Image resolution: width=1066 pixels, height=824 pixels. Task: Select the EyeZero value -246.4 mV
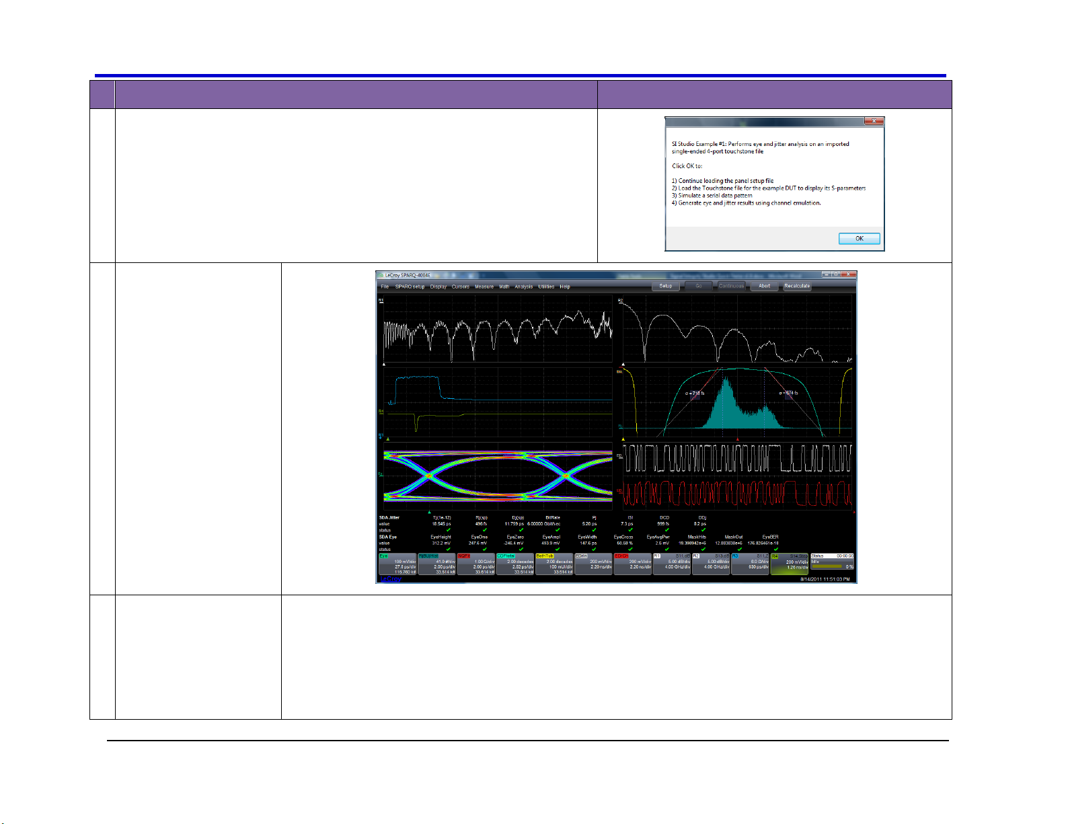[514, 544]
